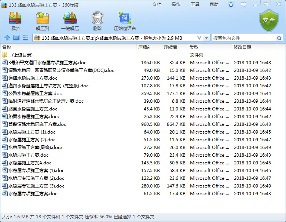This screenshot has width=286, height=222.
Task: Select file 水稳层施工方案 (2).doc
Action: [139, 139]
